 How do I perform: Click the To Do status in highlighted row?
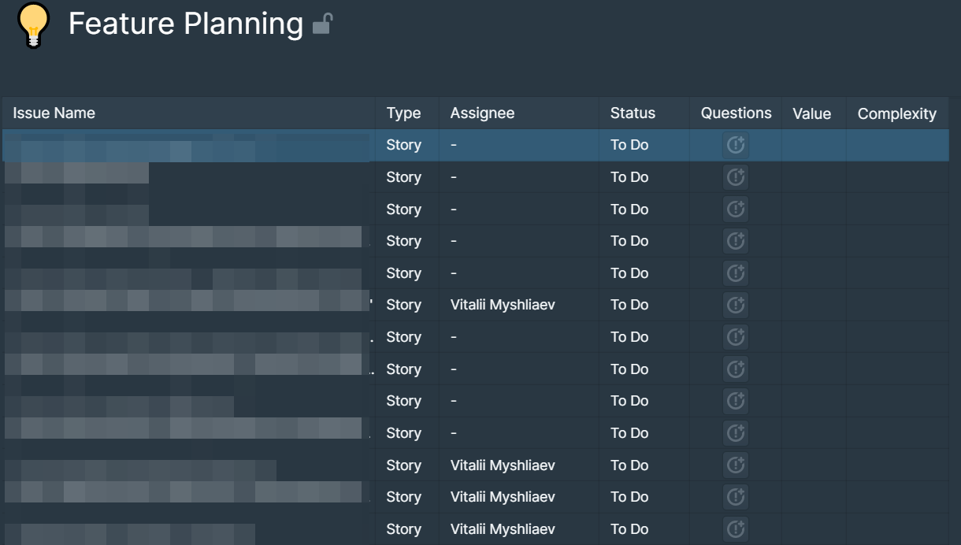629,145
